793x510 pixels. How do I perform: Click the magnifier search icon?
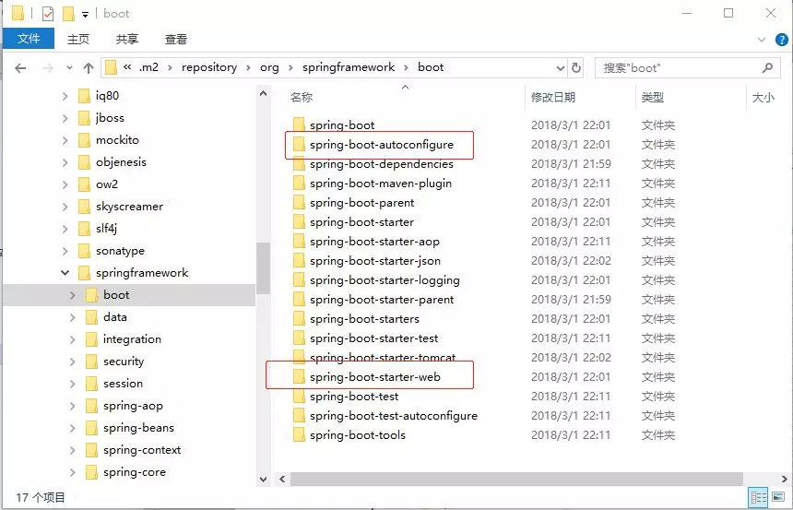pyautogui.click(x=767, y=67)
